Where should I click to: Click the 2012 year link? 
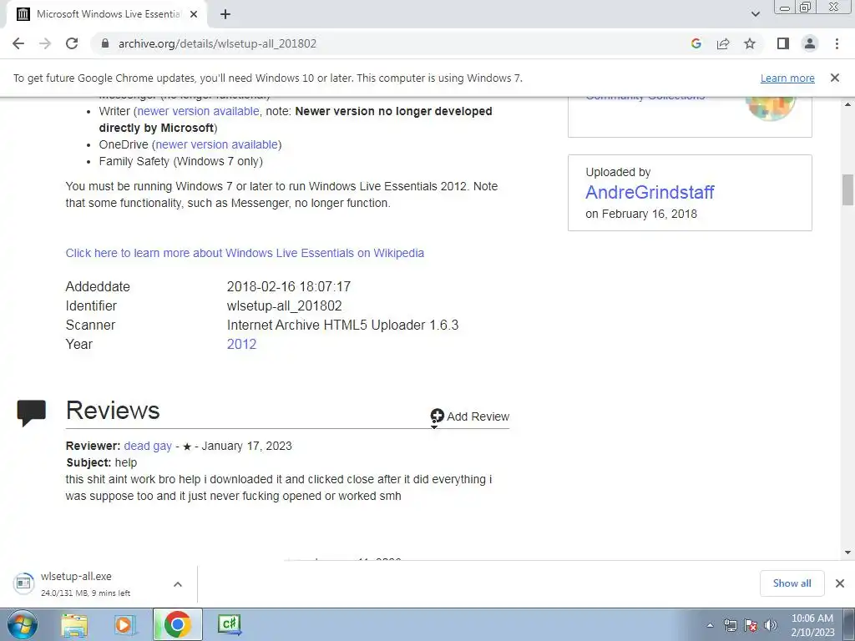coord(241,344)
